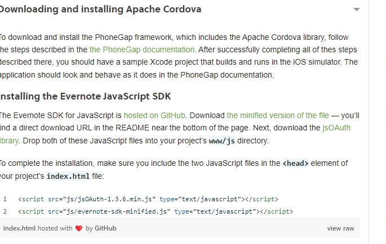The height and width of the screenshot is (244, 386).
Task: Select code line number 2
Action: click(5, 211)
